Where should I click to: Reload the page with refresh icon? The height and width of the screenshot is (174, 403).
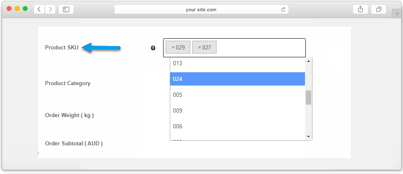coord(283,10)
